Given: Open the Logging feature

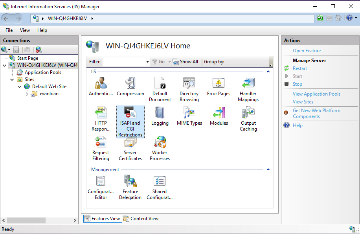Looking at the screenshot, I should tap(160, 116).
